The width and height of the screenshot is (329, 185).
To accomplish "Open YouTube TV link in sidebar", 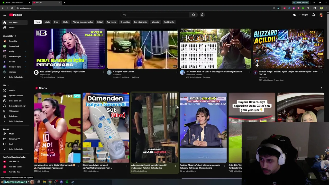I will click(x=14, y=162).
